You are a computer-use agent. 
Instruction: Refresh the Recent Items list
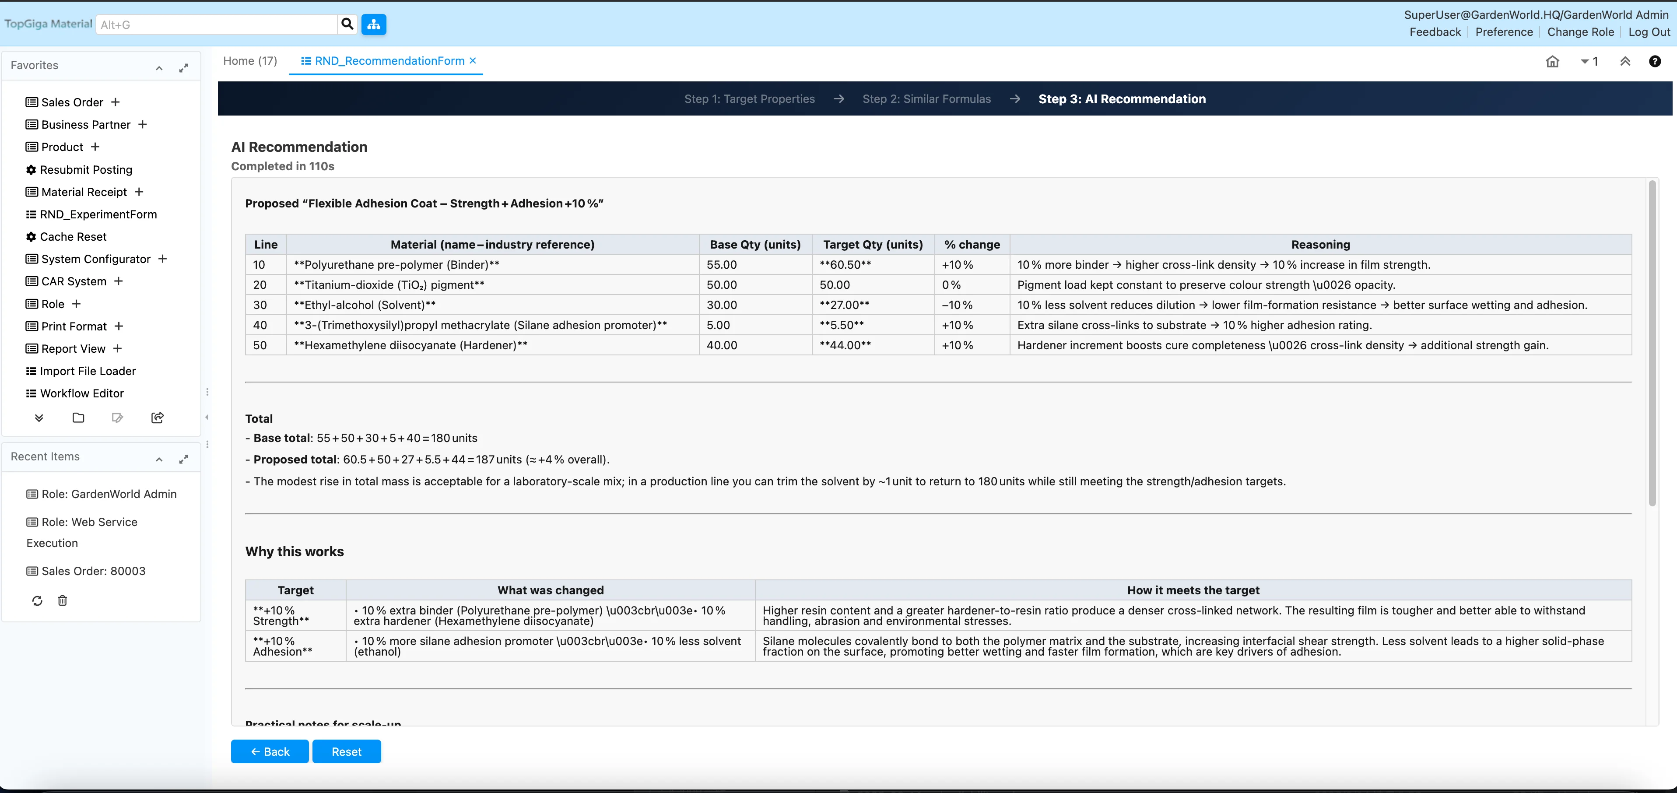click(x=37, y=600)
